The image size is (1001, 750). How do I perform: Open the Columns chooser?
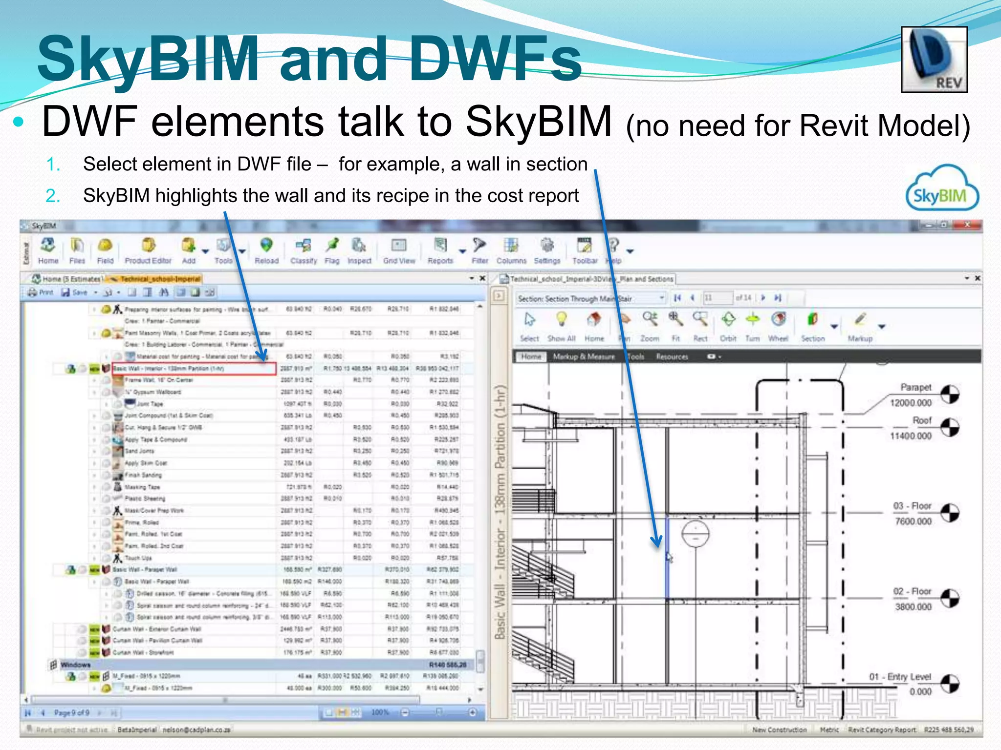511,251
